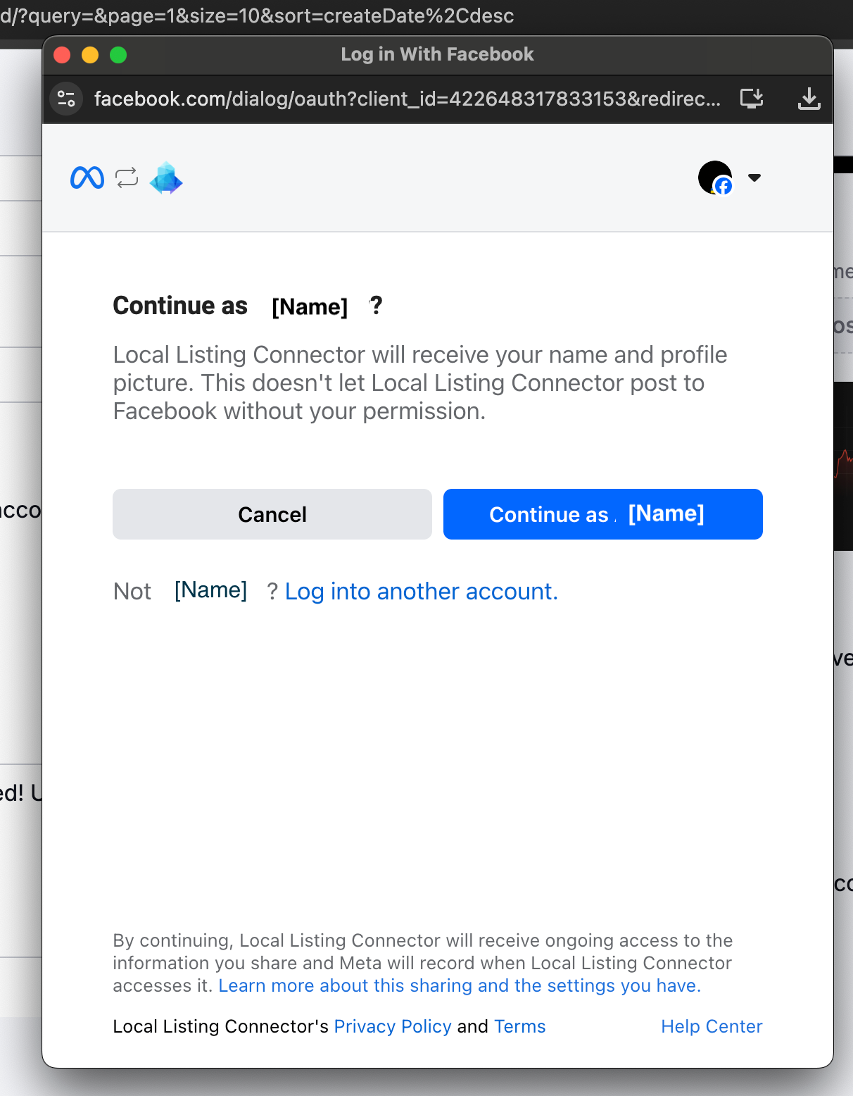The height and width of the screenshot is (1096, 853).
Task: Click the Cancel button
Action: click(x=272, y=514)
